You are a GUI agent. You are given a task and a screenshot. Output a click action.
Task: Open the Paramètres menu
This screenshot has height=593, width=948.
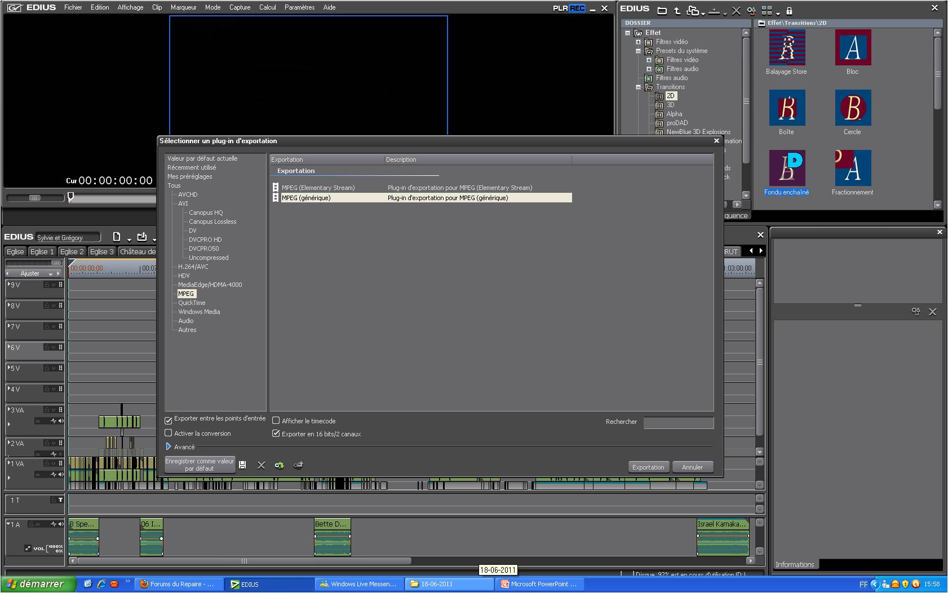click(x=299, y=7)
